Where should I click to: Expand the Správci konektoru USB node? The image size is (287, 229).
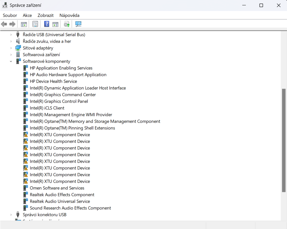coord(11,214)
